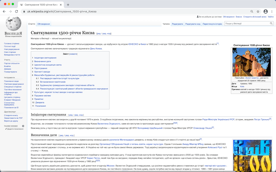Click Версія до друку link
Image resolution: width=276 pixels, height=172 pixels.
click(x=11, y=121)
